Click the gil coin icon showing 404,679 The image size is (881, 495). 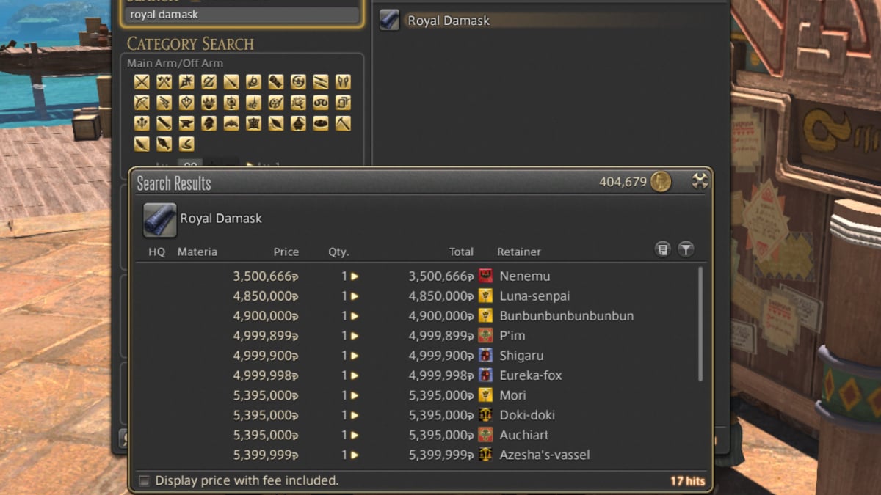click(x=660, y=181)
